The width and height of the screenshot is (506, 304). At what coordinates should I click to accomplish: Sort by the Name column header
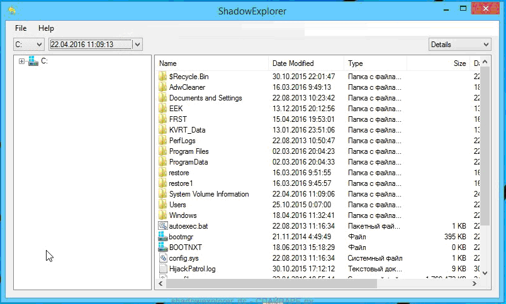pos(211,63)
